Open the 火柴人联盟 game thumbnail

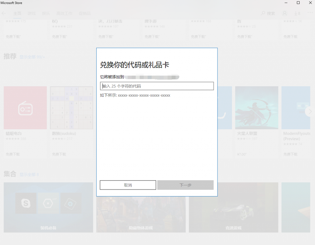(x=257, y=108)
